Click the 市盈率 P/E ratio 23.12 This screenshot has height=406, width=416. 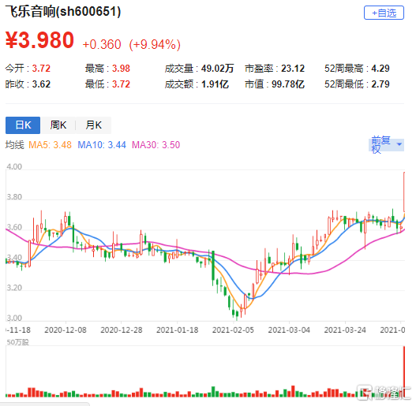point(293,69)
